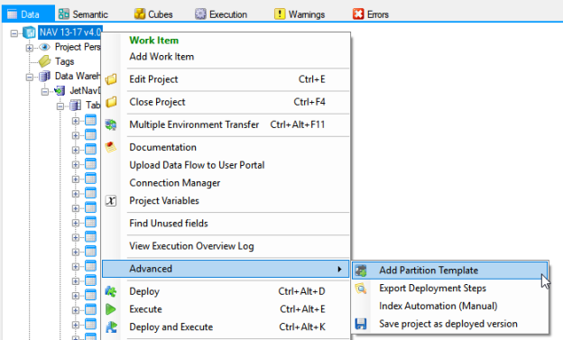Image resolution: width=563 pixels, height=340 pixels.
Task: Click the Warnings exclamation icon
Action: 280,14
